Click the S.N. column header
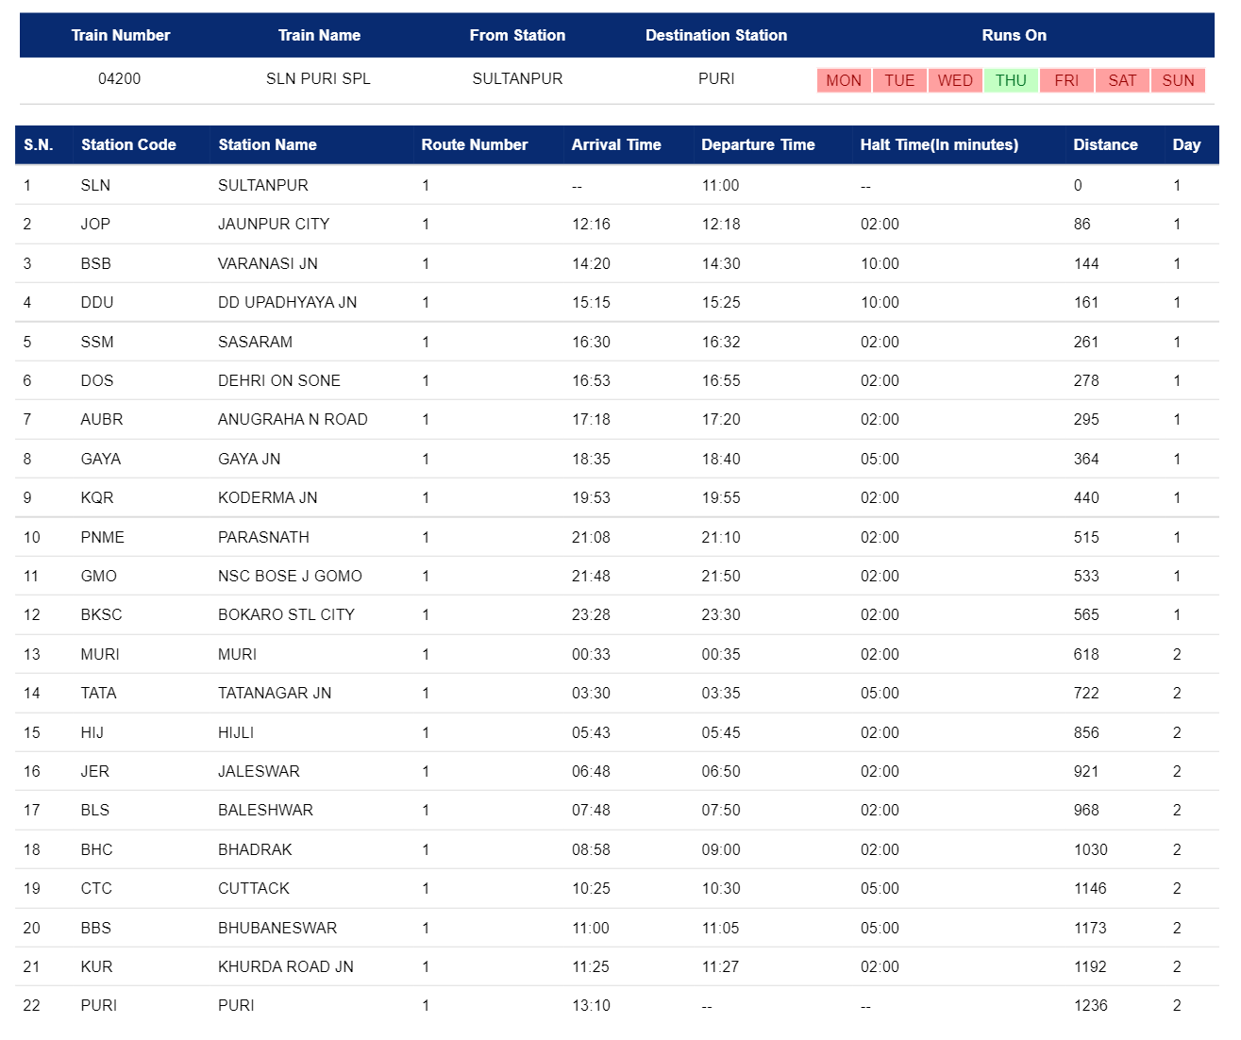The image size is (1241, 1040). pyautogui.click(x=39, y=144)
